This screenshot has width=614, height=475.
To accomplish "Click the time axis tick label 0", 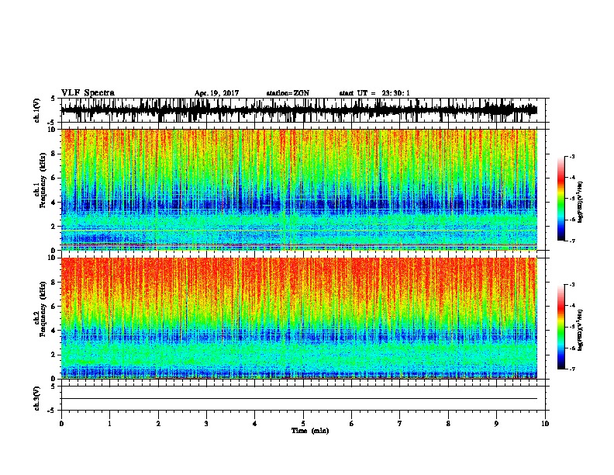I will [61, 424].
